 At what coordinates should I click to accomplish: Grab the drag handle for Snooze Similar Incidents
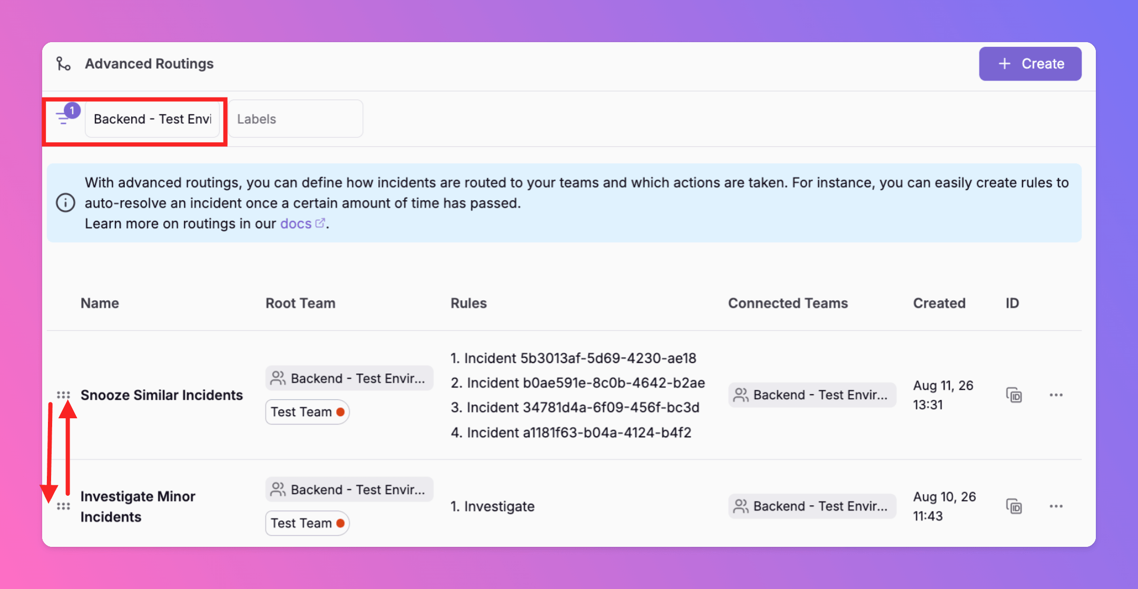pos(63,395)
